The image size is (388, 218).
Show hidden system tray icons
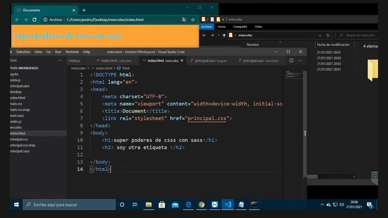(x=322, y=205)
